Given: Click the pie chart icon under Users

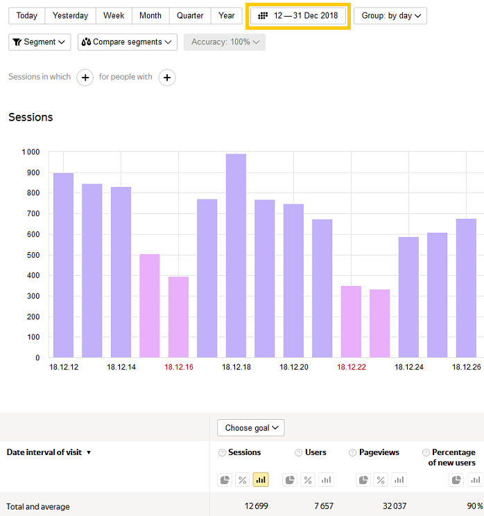Looking at the screenshot, I should (290, 480).
